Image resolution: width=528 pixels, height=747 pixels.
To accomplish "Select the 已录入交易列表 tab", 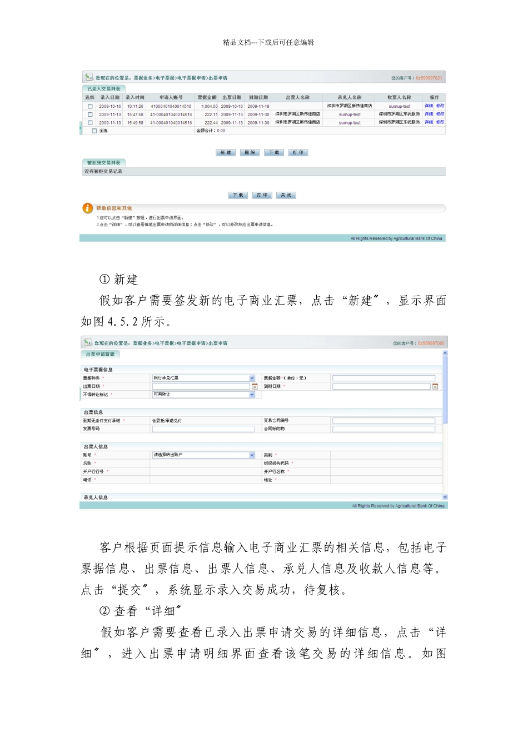I will (103, 88).
